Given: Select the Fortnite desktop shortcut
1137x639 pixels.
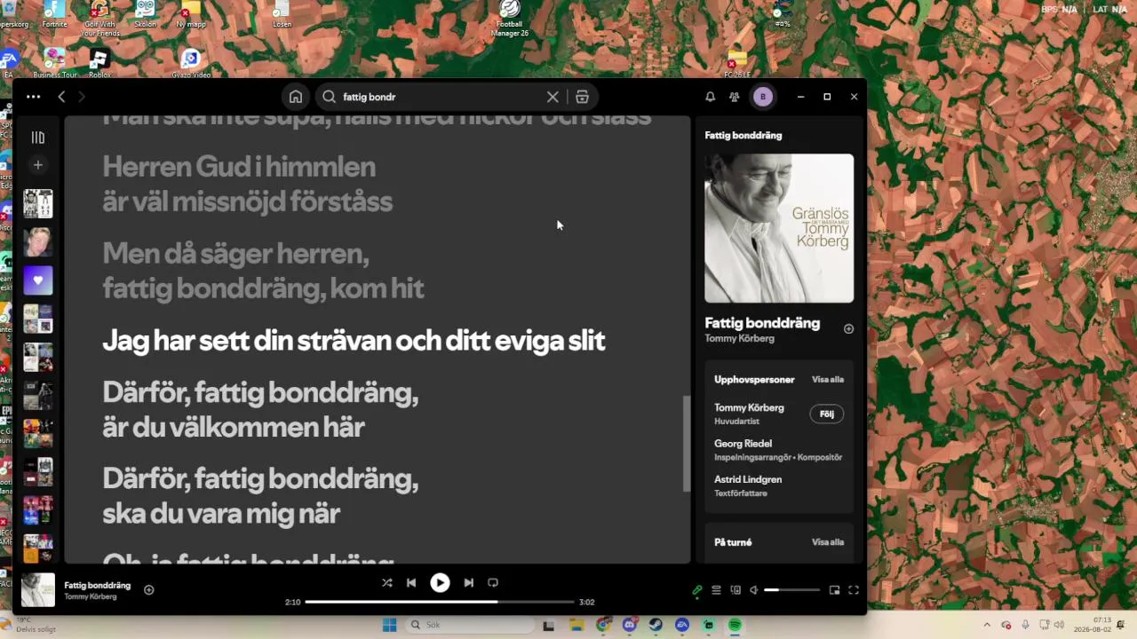Looking at the screenshot, I should [x=54, y=13].
